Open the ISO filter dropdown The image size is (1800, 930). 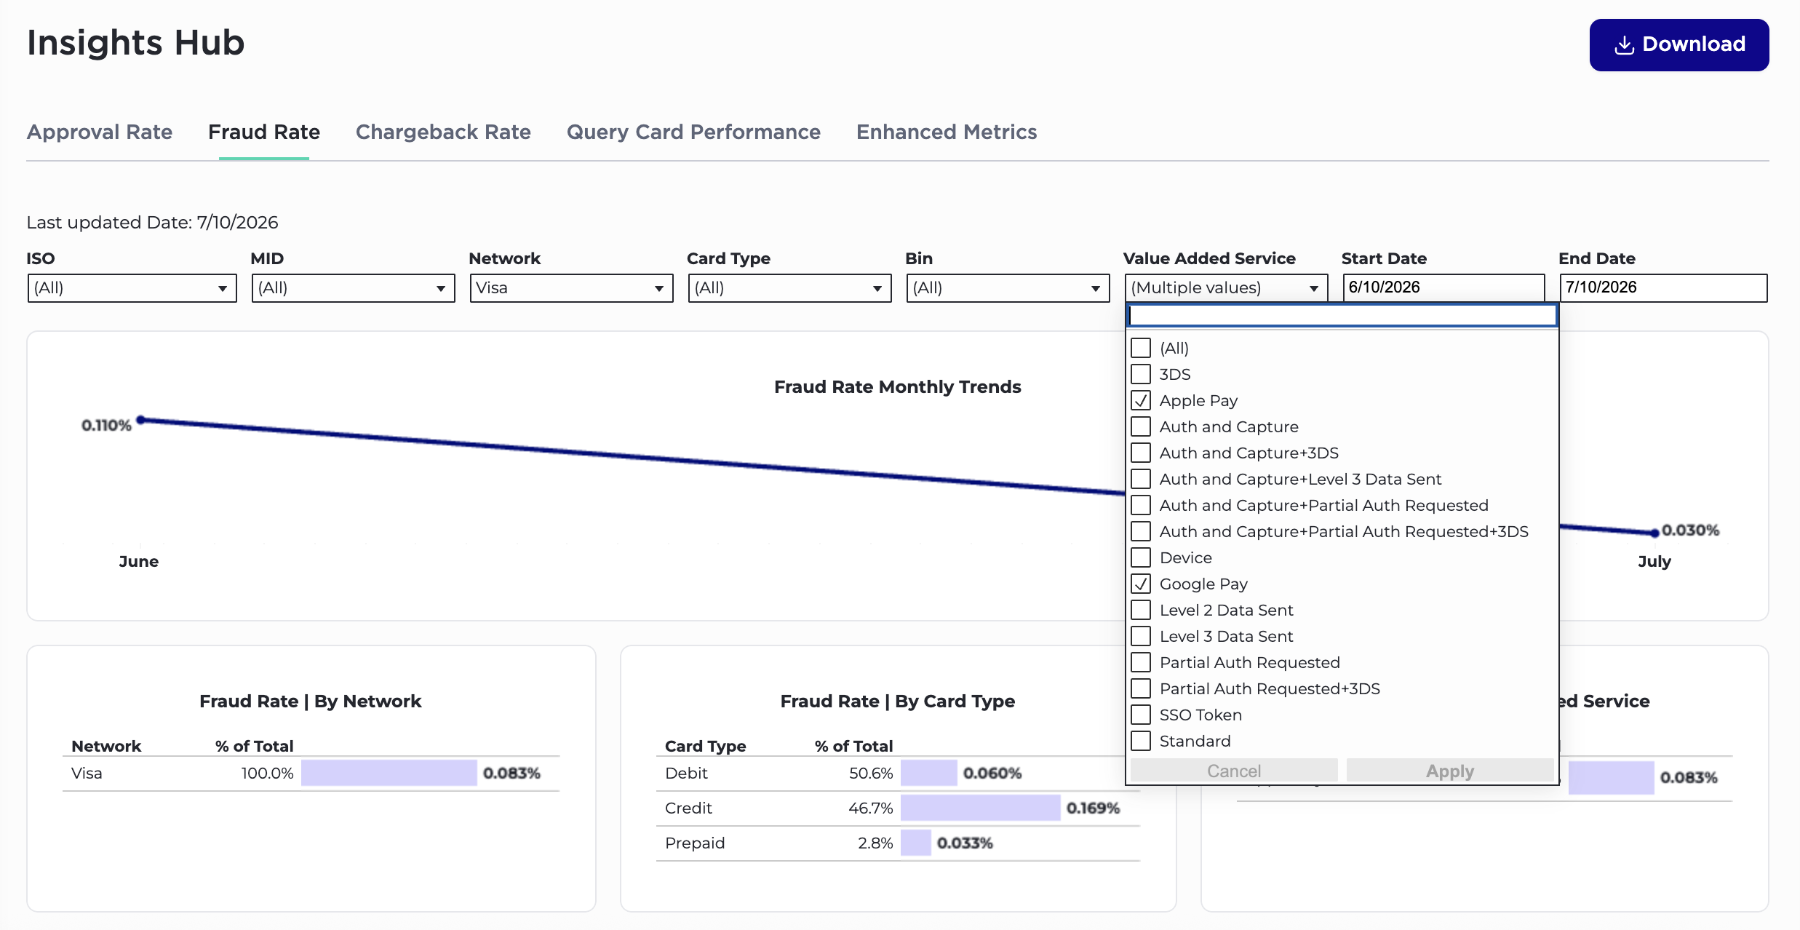pyautogui.click(x=132, y=287)
